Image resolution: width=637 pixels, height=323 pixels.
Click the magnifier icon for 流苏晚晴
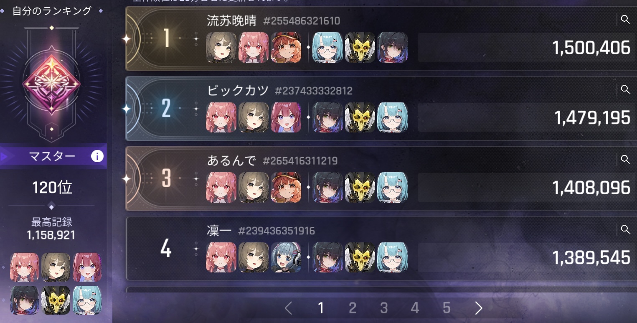[625, 20]
